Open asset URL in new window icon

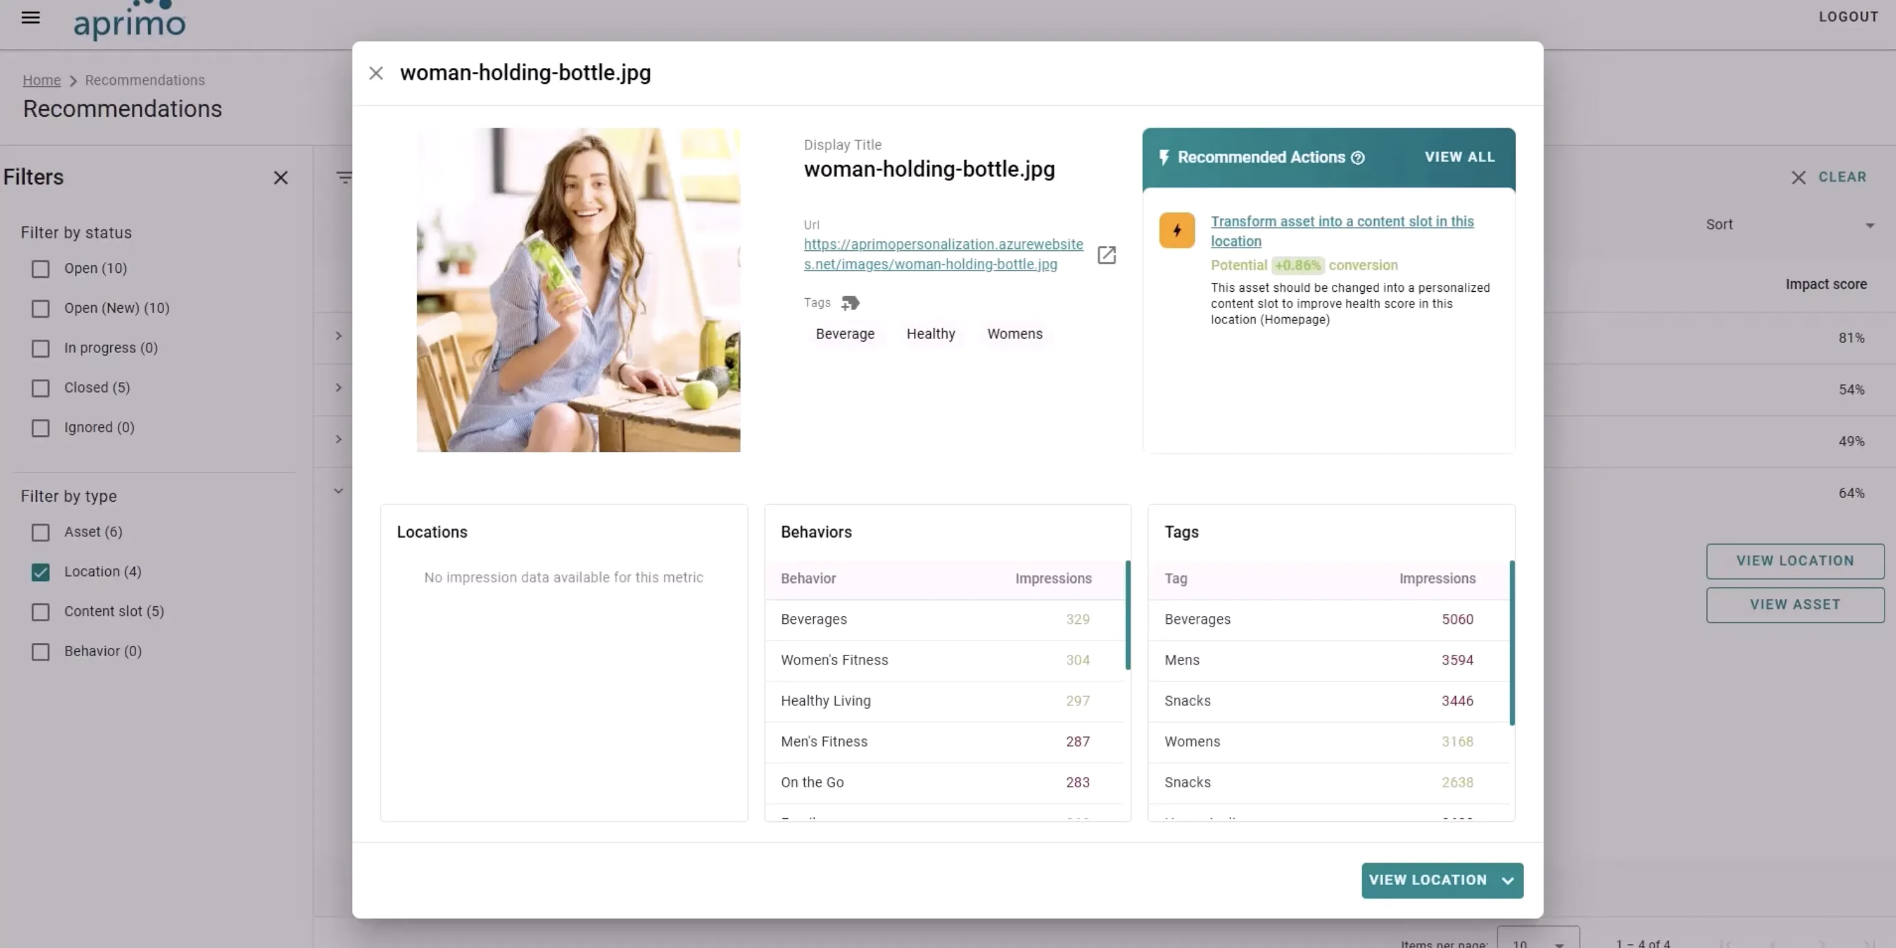(1106, 255)
